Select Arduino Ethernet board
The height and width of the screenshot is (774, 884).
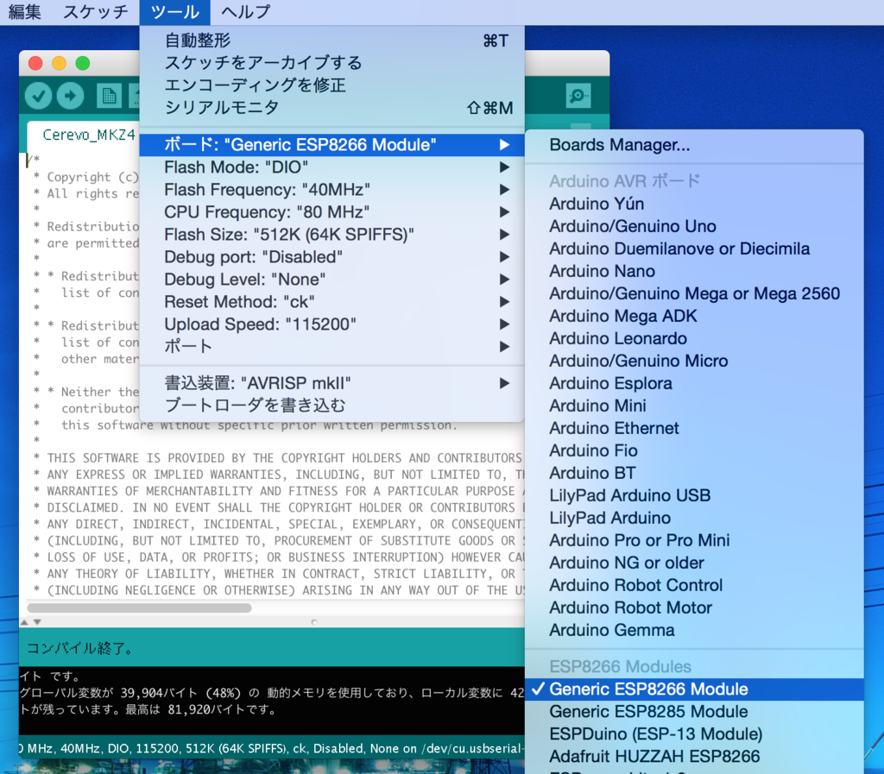tap(694, 429)
